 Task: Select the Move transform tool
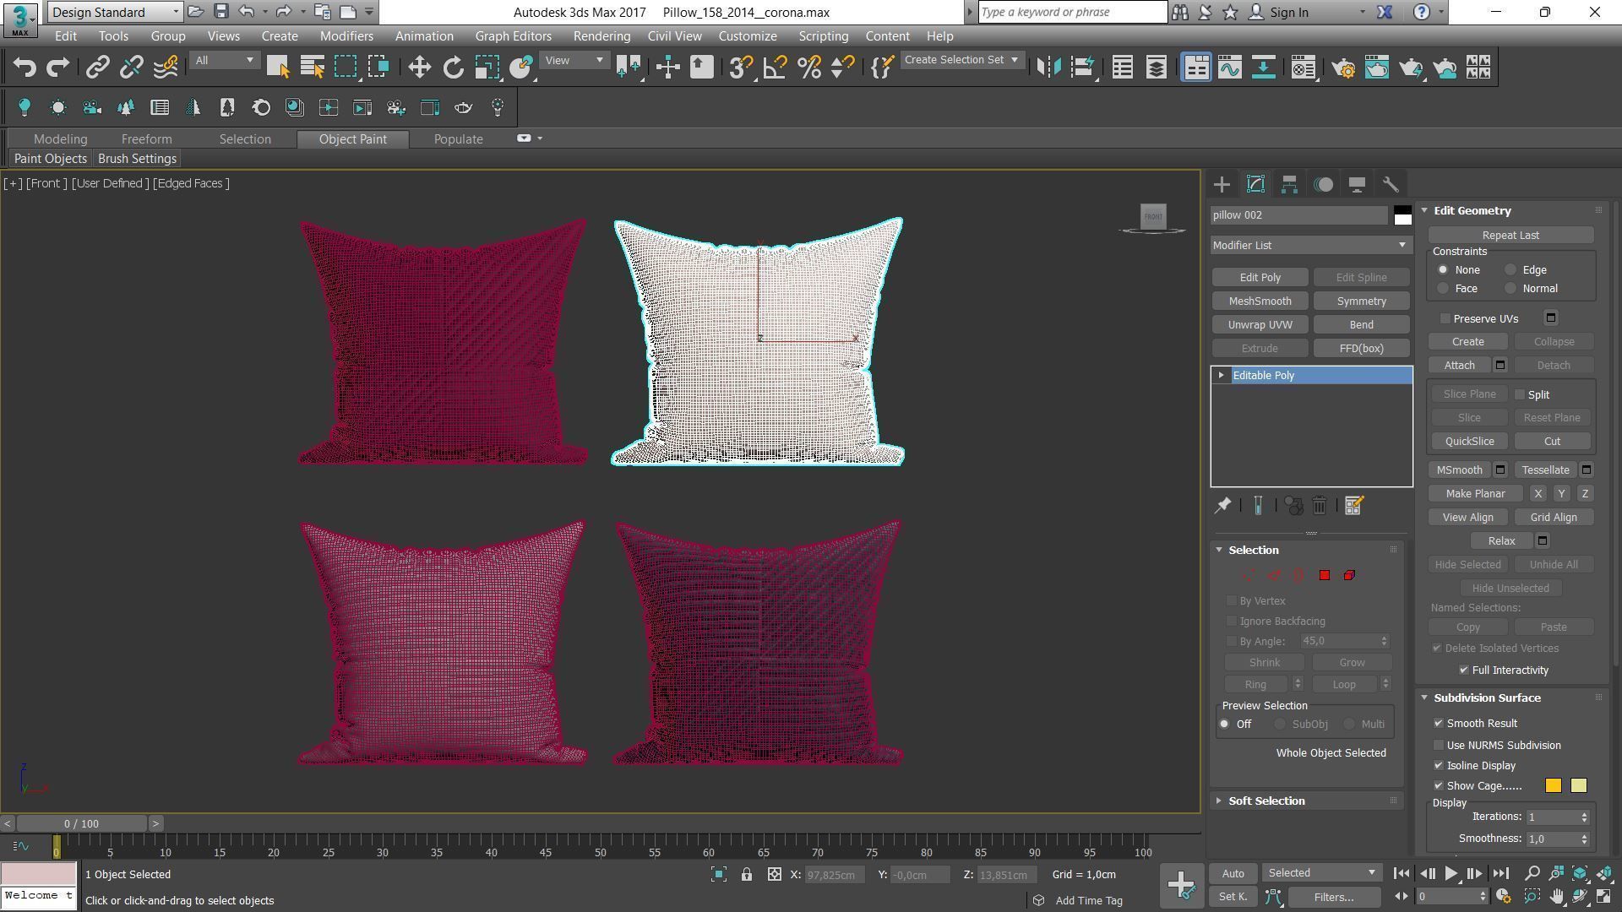(x=419, y=68)
